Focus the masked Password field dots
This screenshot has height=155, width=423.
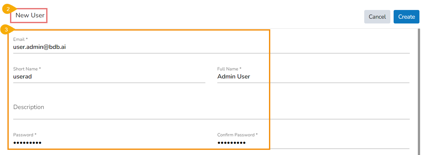click(x=27, y=143)
